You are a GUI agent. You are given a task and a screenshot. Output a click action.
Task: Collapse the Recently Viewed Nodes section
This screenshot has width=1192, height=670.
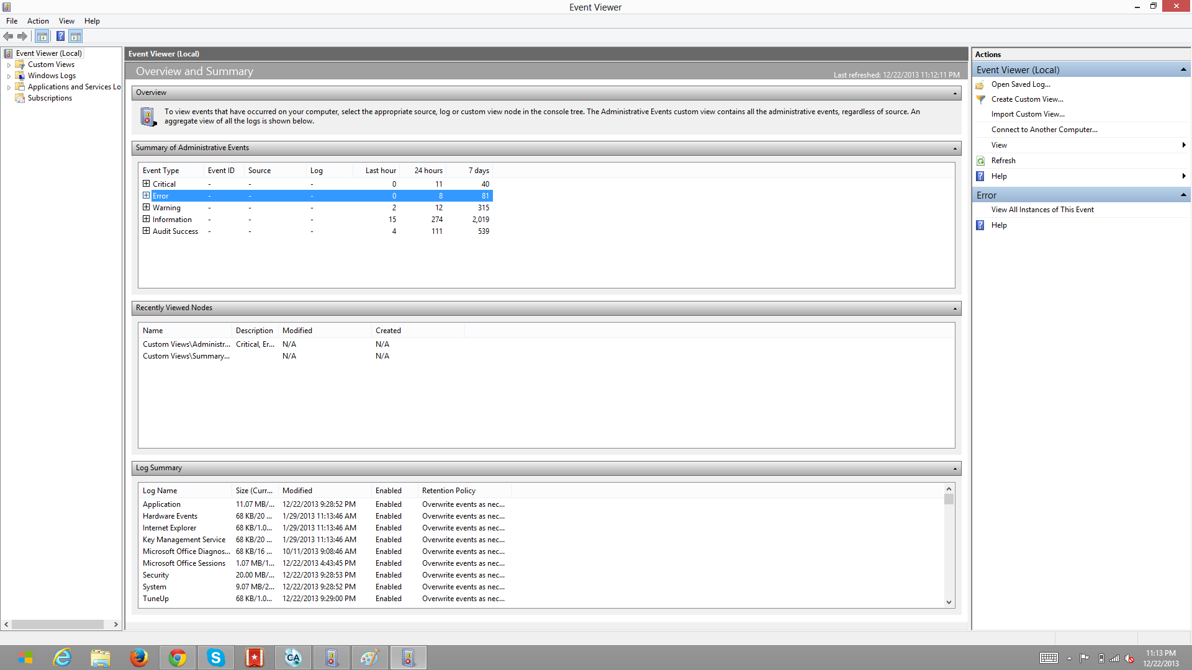[x=955, y=308]
